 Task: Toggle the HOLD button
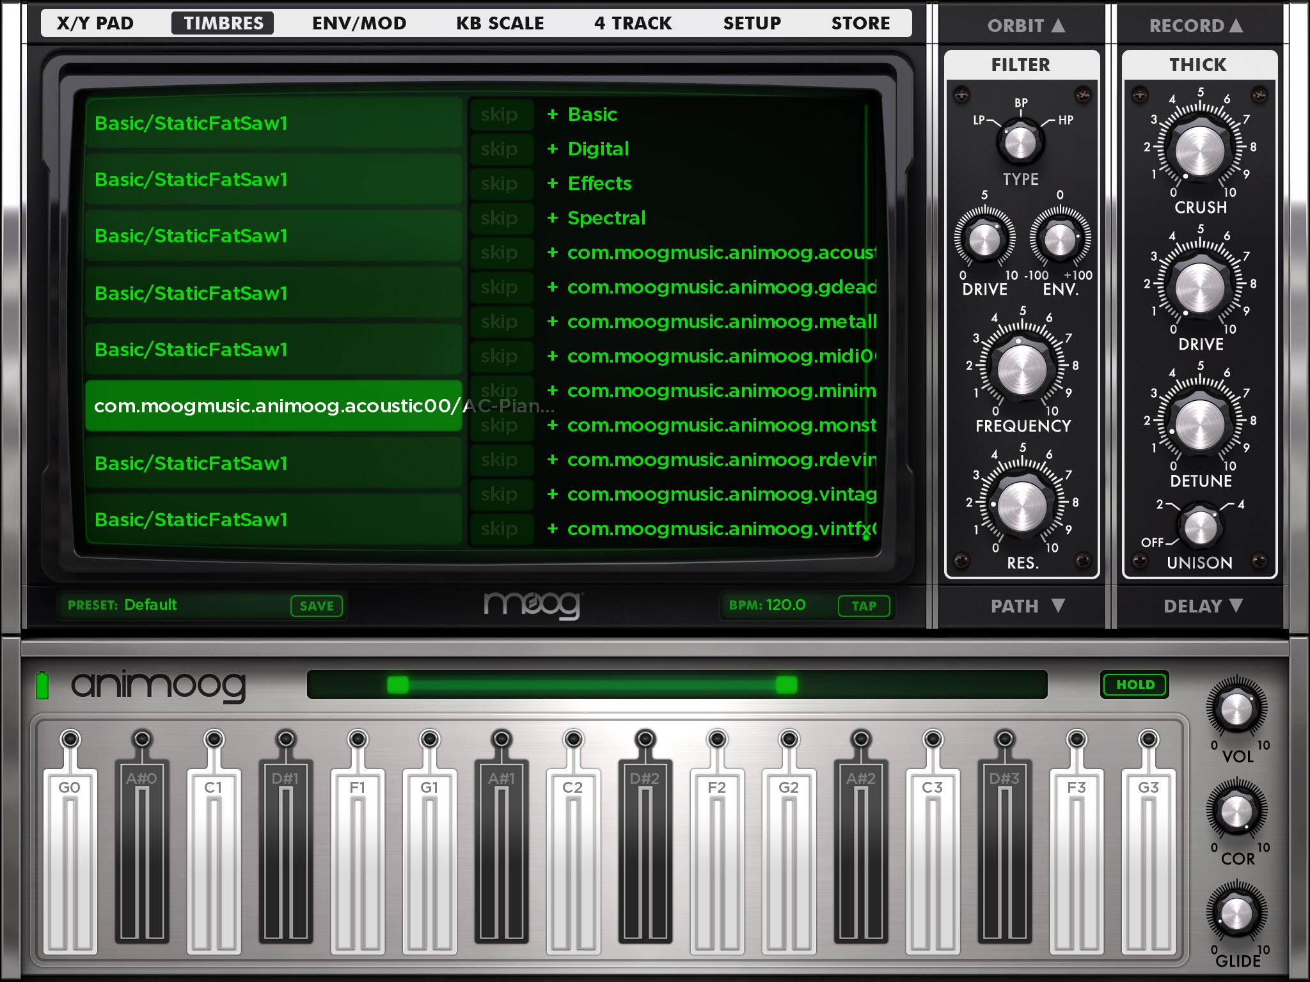1135,685
